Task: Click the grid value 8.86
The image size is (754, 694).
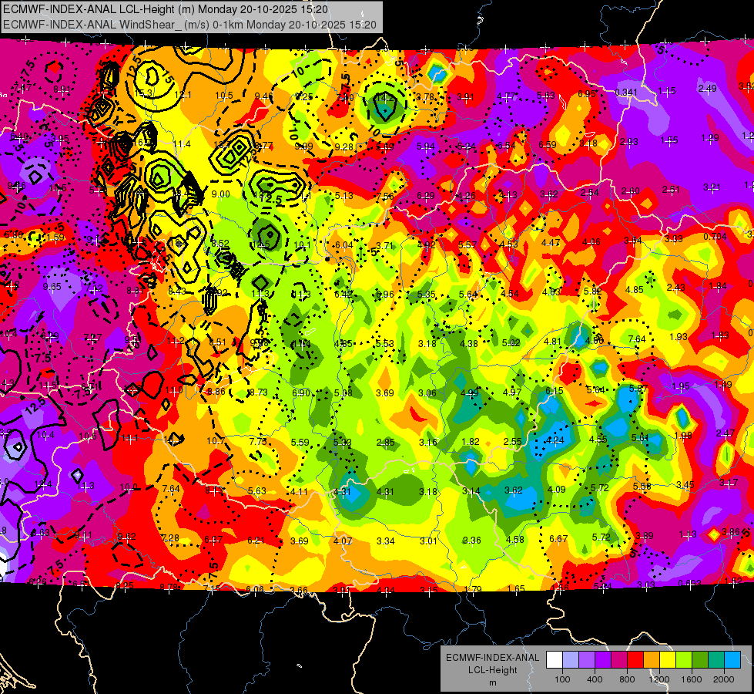Action: tap(216, 392)
